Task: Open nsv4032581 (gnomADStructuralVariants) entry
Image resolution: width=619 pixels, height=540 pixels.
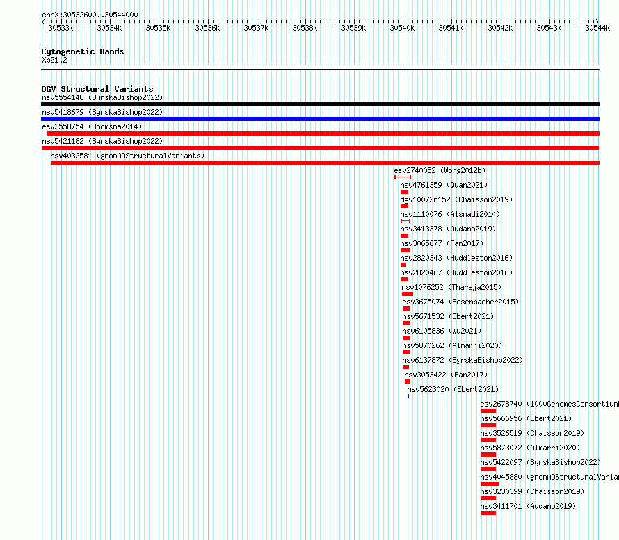Action: [127, 156]
